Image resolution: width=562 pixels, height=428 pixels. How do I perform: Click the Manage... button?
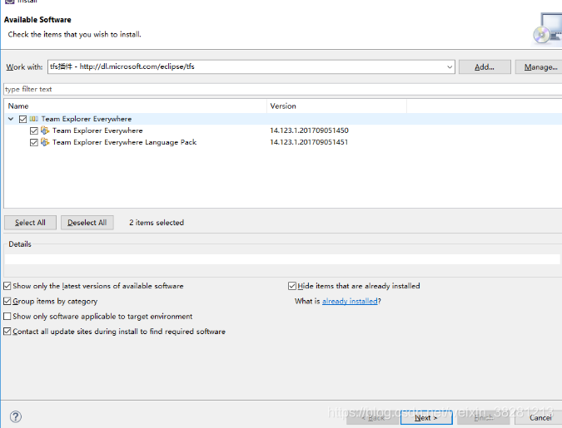pos(540,67)
